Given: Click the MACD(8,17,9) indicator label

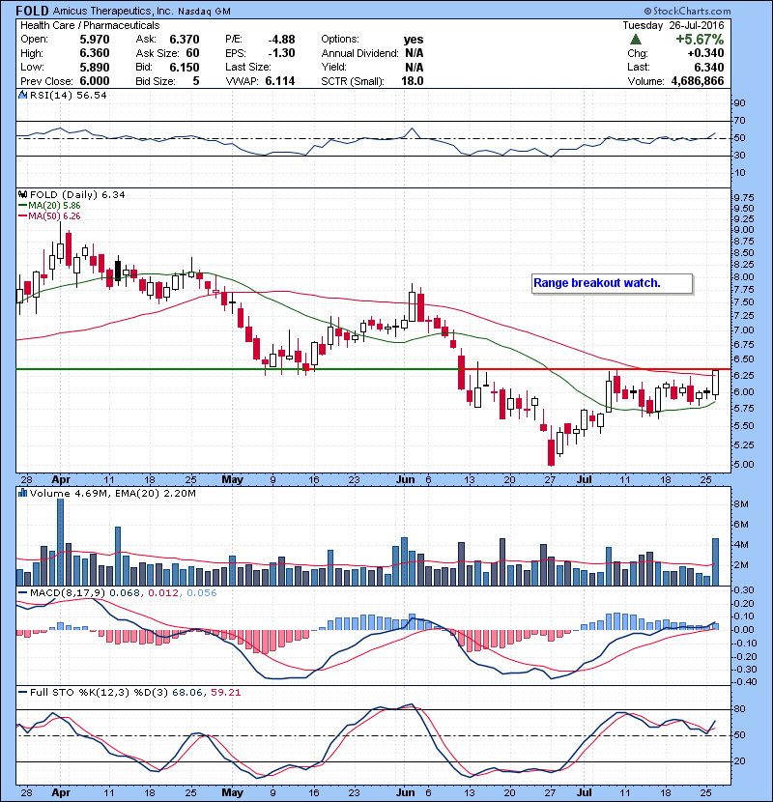Looking at the screenshot, I should pos(68,592).
